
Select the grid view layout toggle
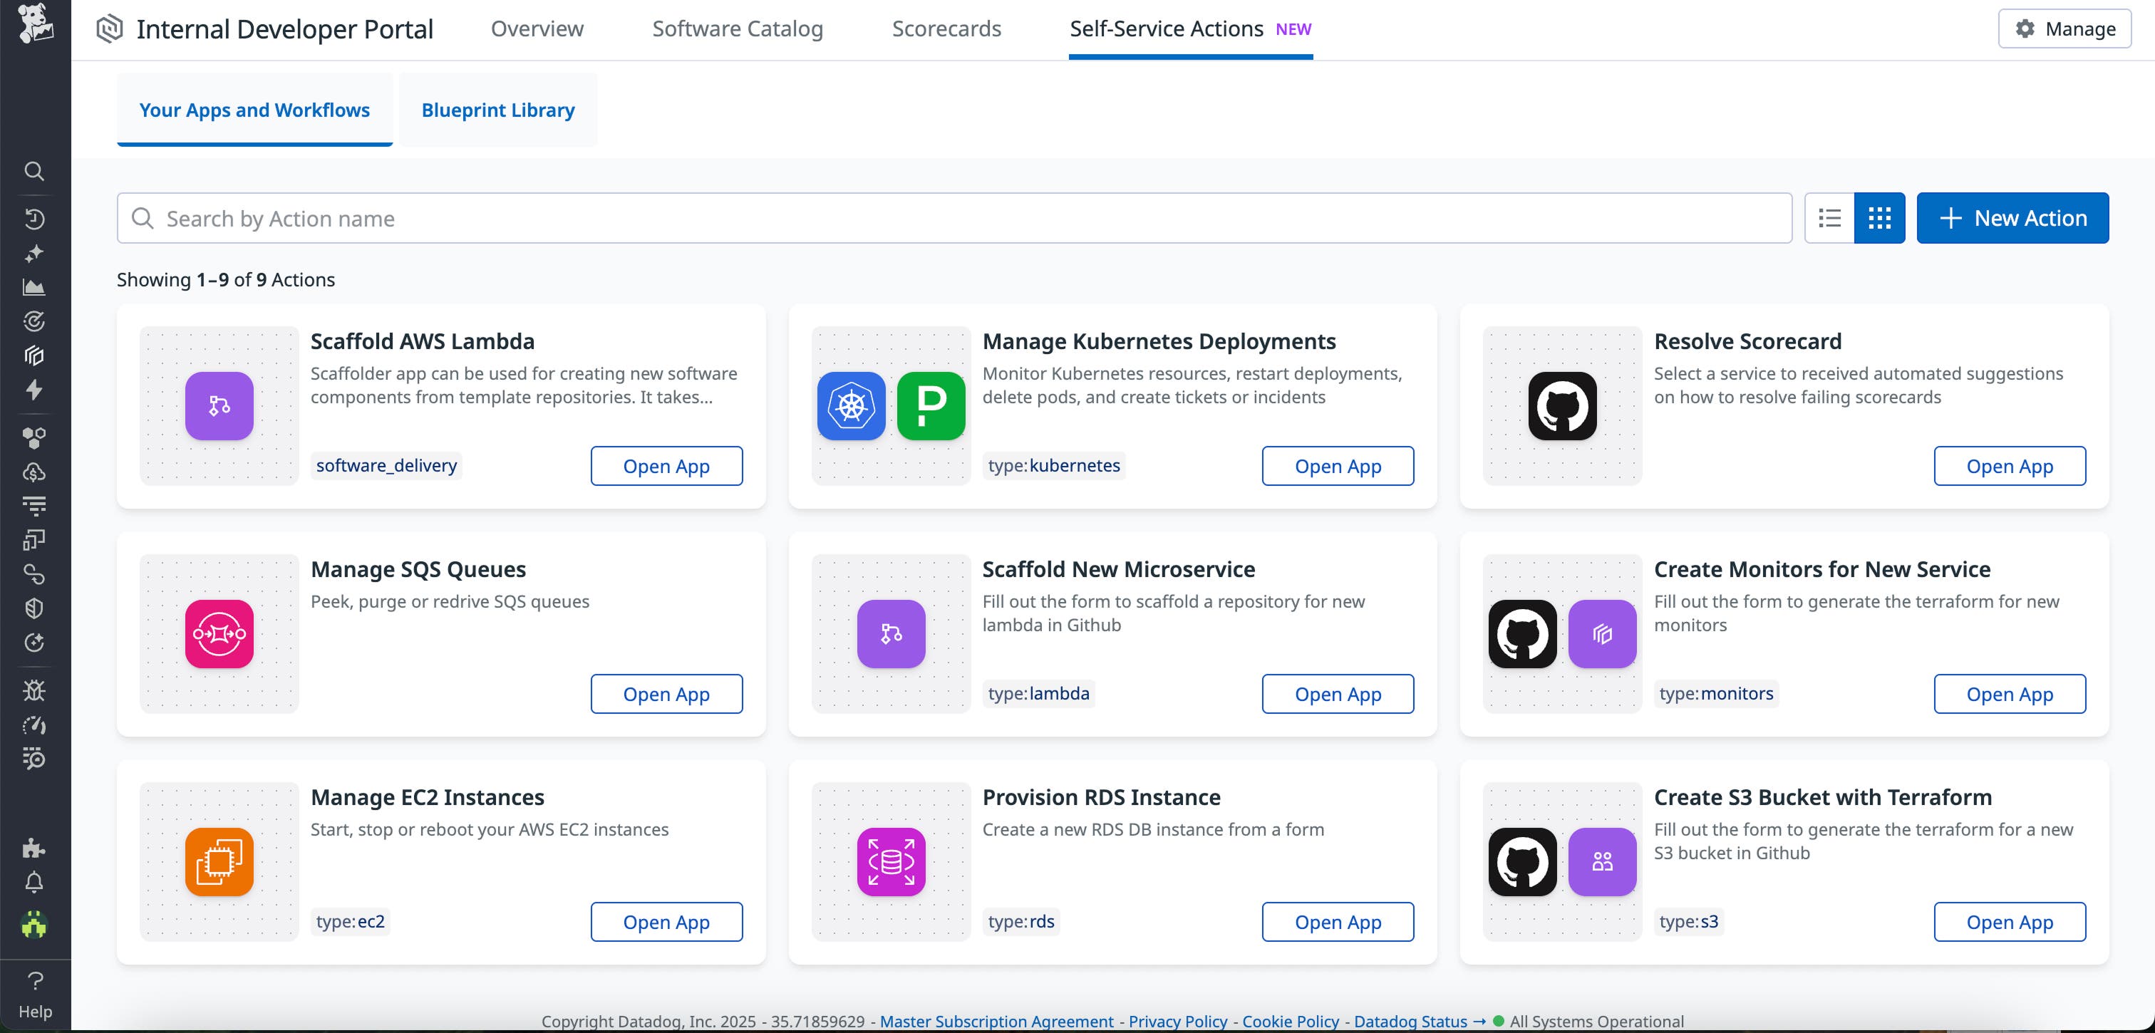pyautogui.click(x=1880, y=217)
